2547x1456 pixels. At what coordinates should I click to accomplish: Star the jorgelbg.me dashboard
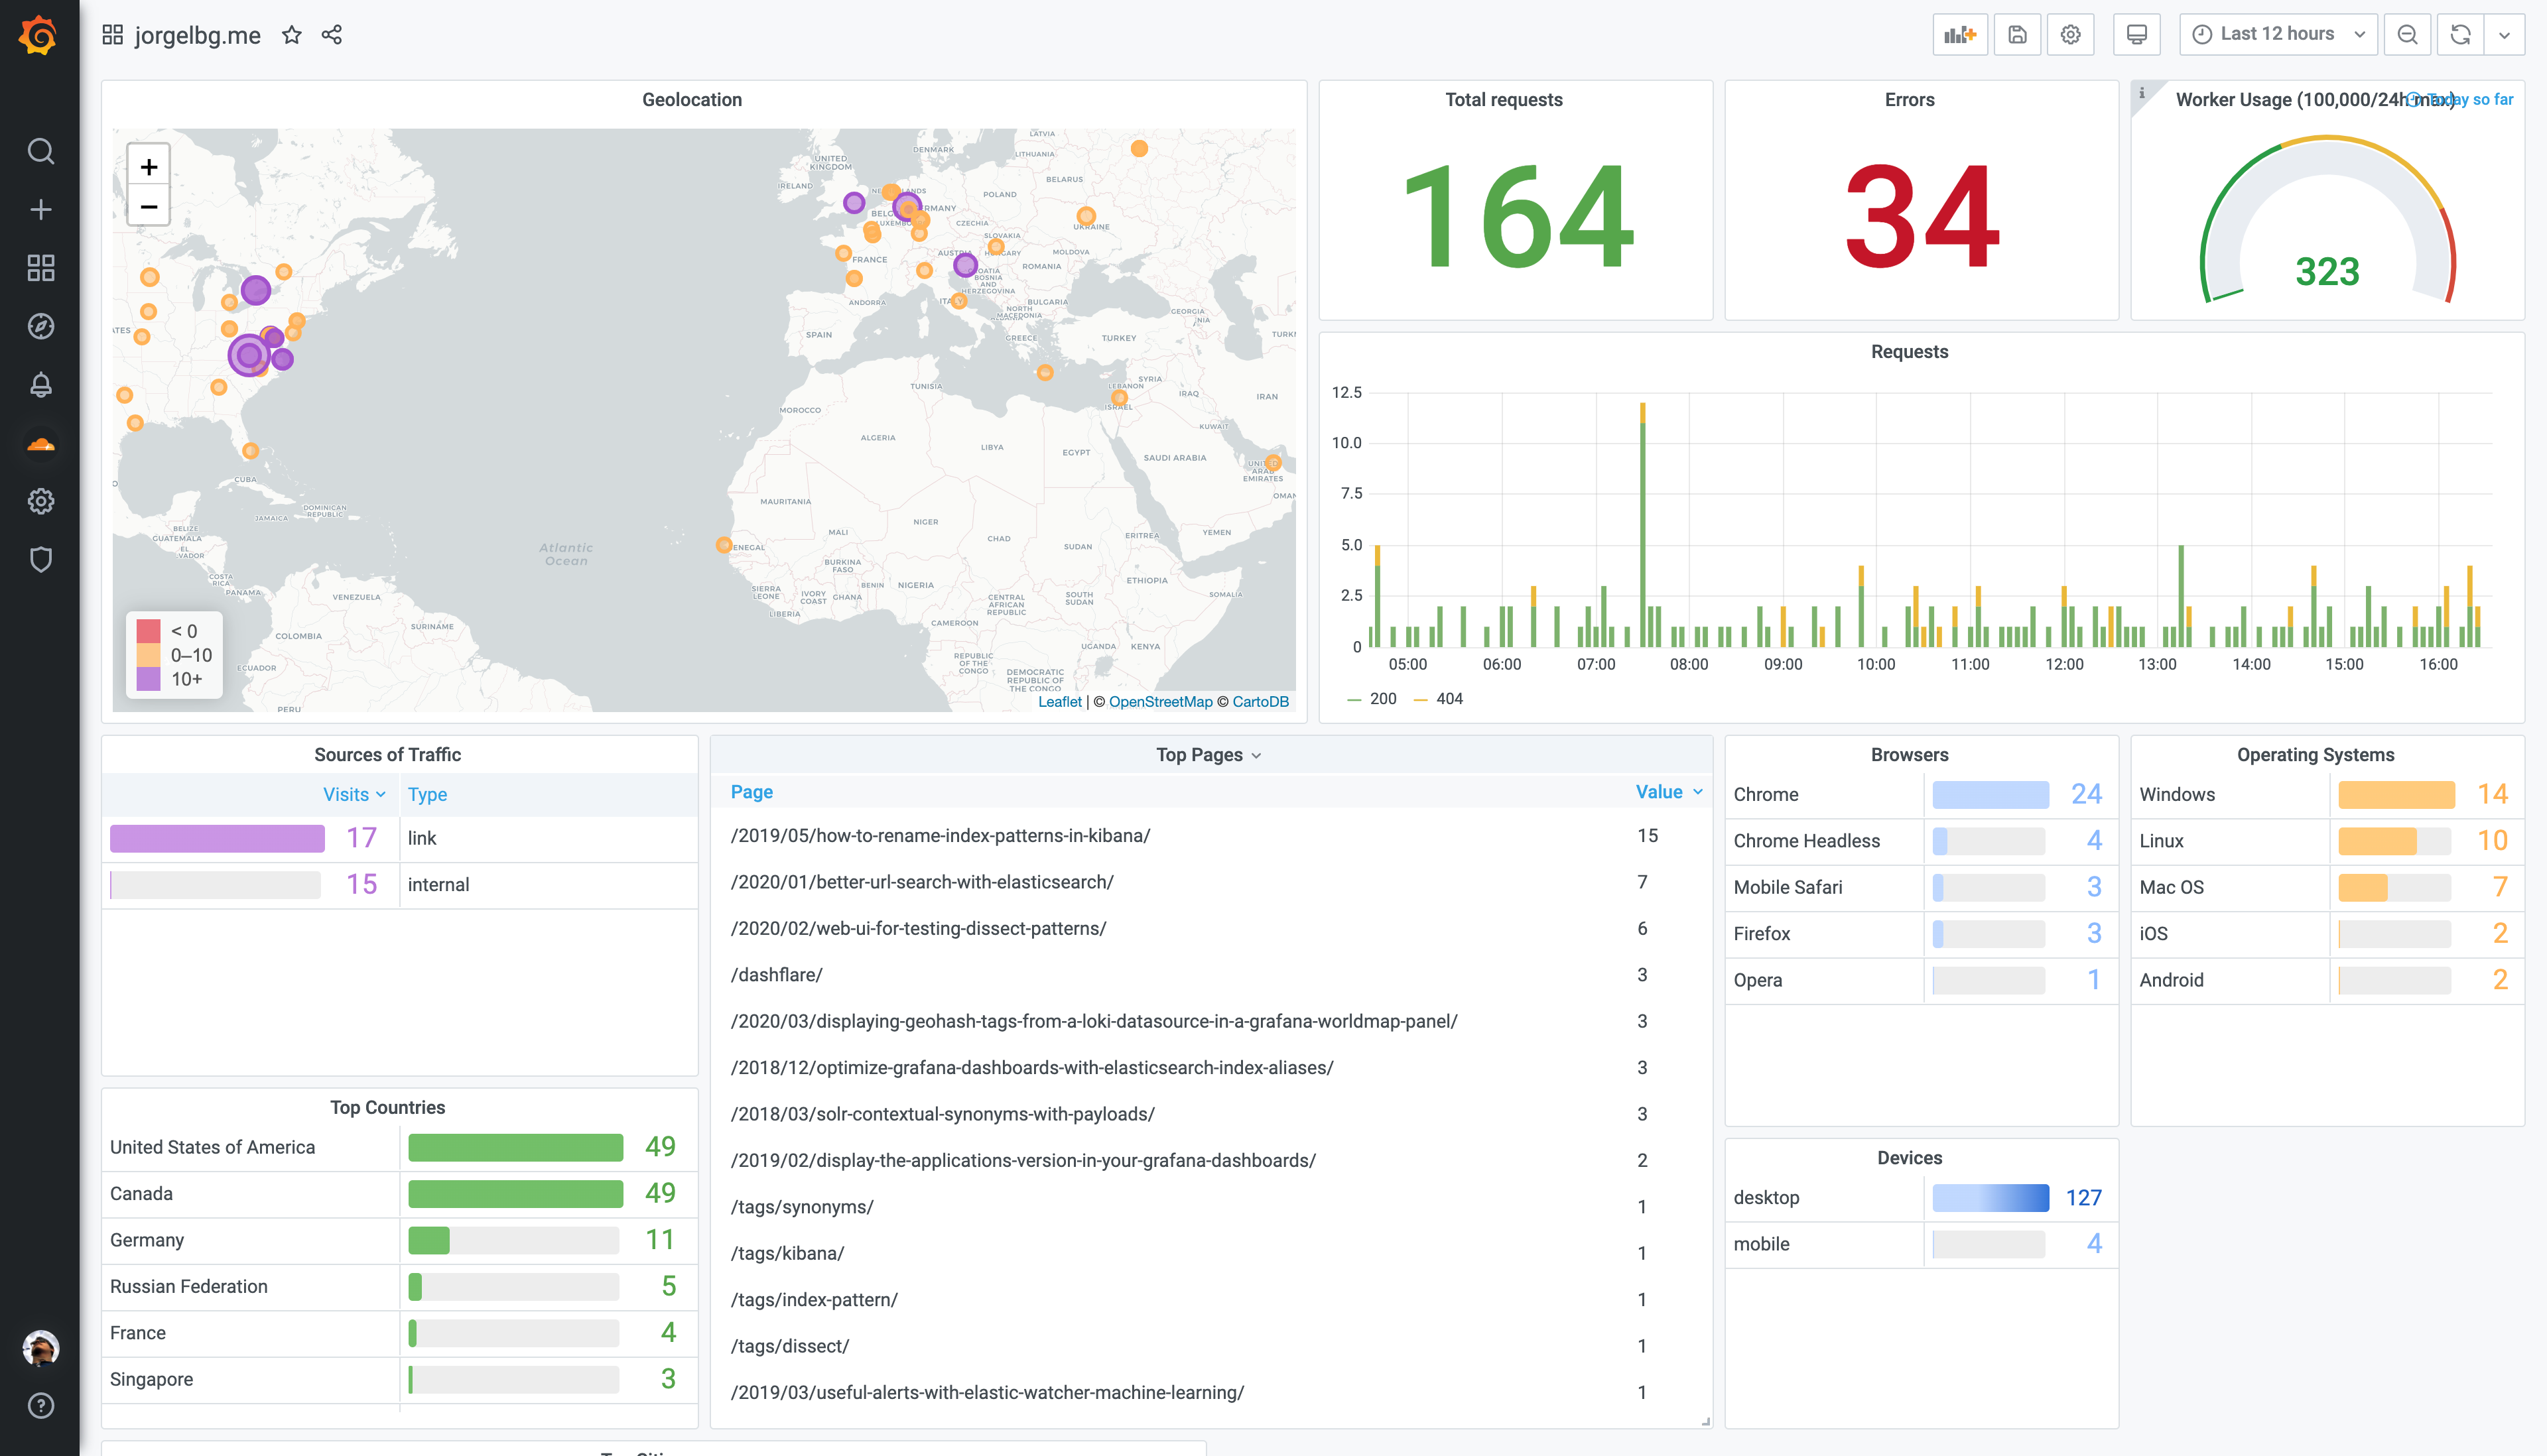pos(291,35)
